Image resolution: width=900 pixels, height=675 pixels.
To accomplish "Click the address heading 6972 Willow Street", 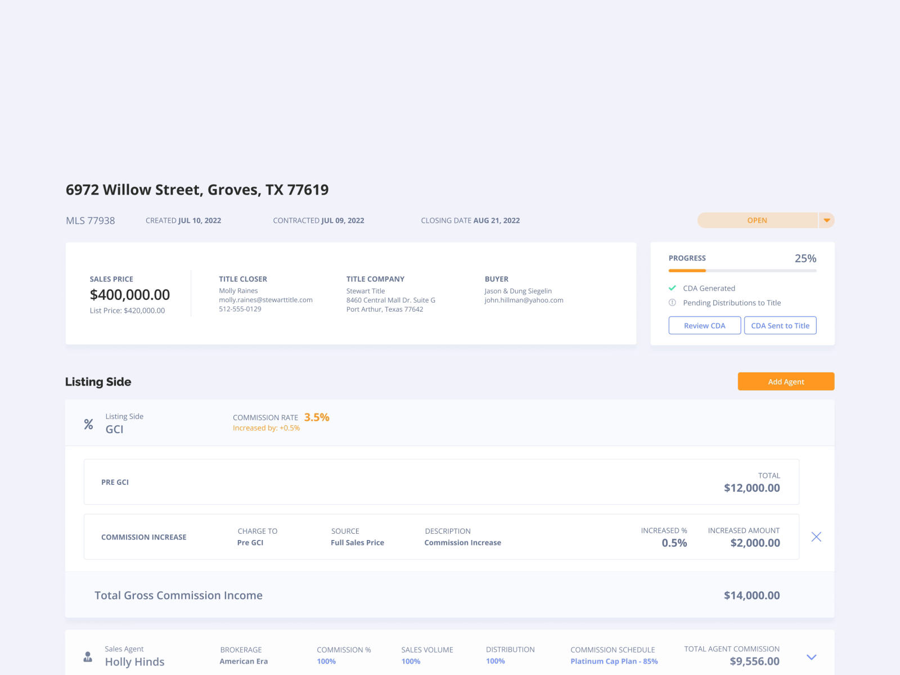I will coord(197,190).
